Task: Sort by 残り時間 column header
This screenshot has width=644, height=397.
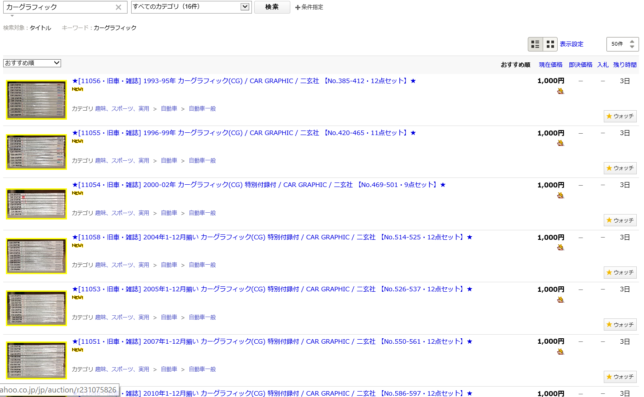Action: (625, 65)
